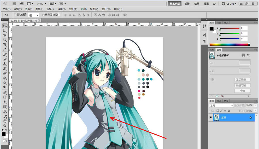The height and width of the screenshot is (149, 259).
Task: Select the 3D Rotate tool
Action: click(5, 112)
